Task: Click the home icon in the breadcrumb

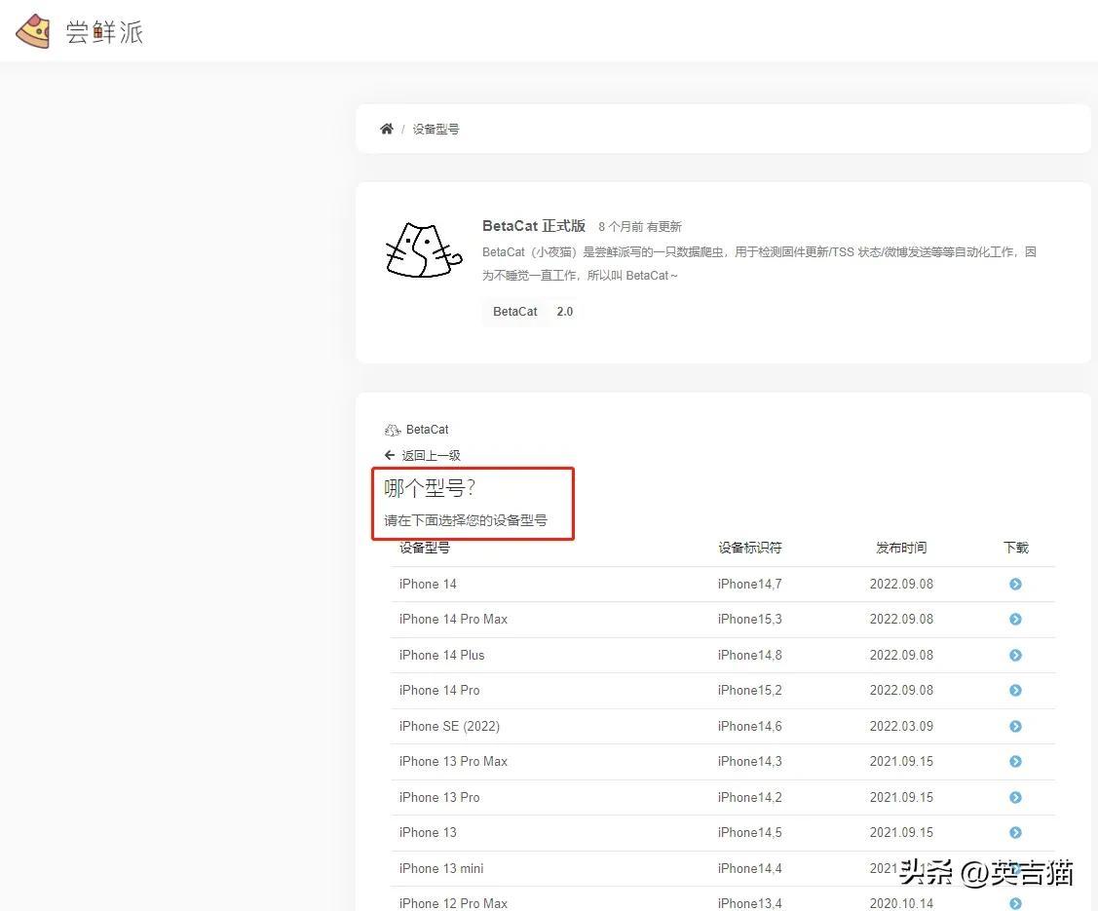Action: click(x=386, y=128)
